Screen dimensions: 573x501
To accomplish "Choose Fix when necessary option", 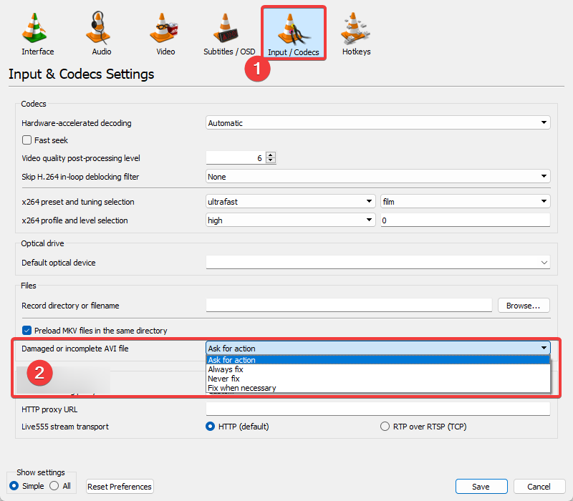I will 378,388.
